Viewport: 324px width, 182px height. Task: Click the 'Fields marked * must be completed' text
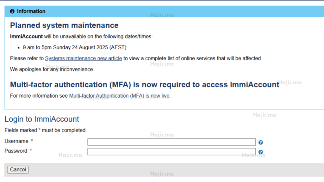(46, 130)
